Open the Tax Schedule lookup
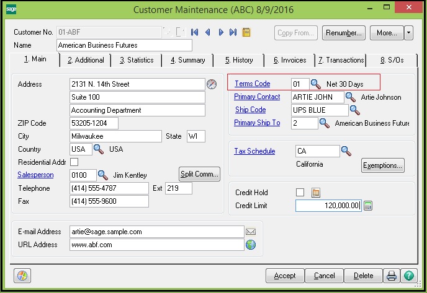427x293 pixels. click(346, 151)
